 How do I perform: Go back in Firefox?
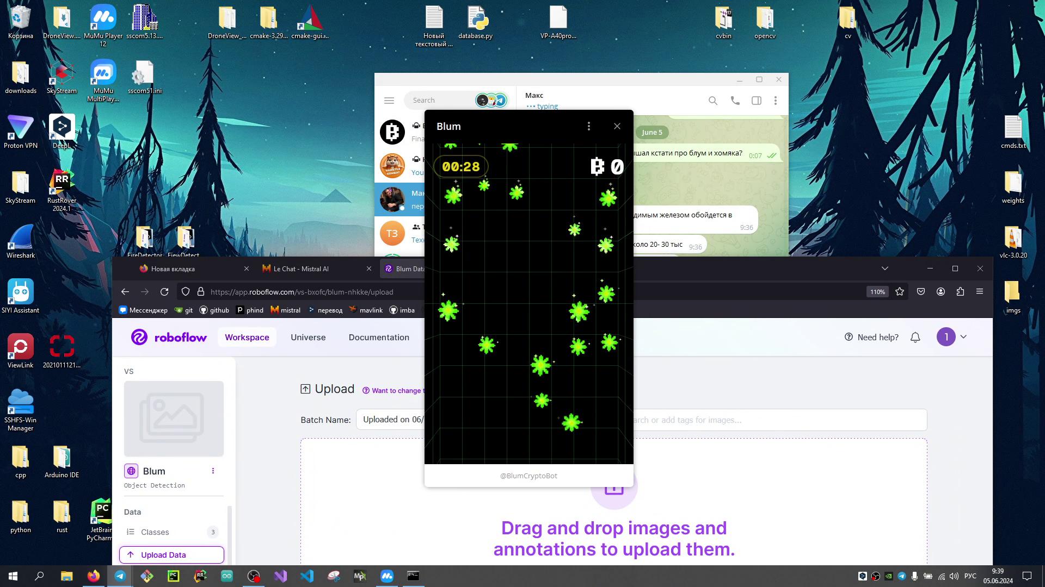tap(125, 292)
